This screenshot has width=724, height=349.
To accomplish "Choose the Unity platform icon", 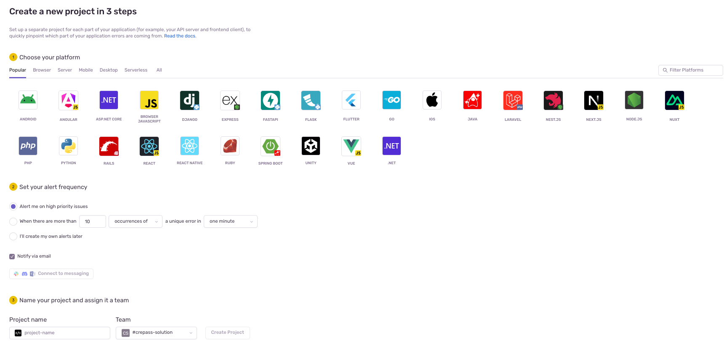I will click(311, 146).
